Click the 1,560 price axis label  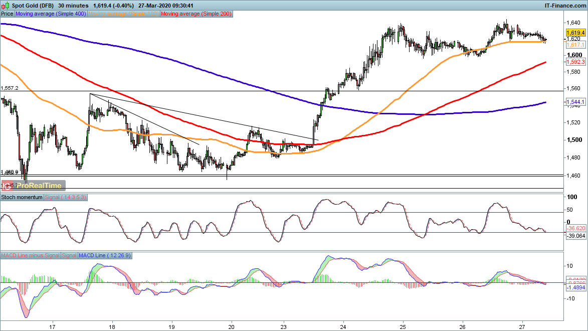[x=574, y=89]
